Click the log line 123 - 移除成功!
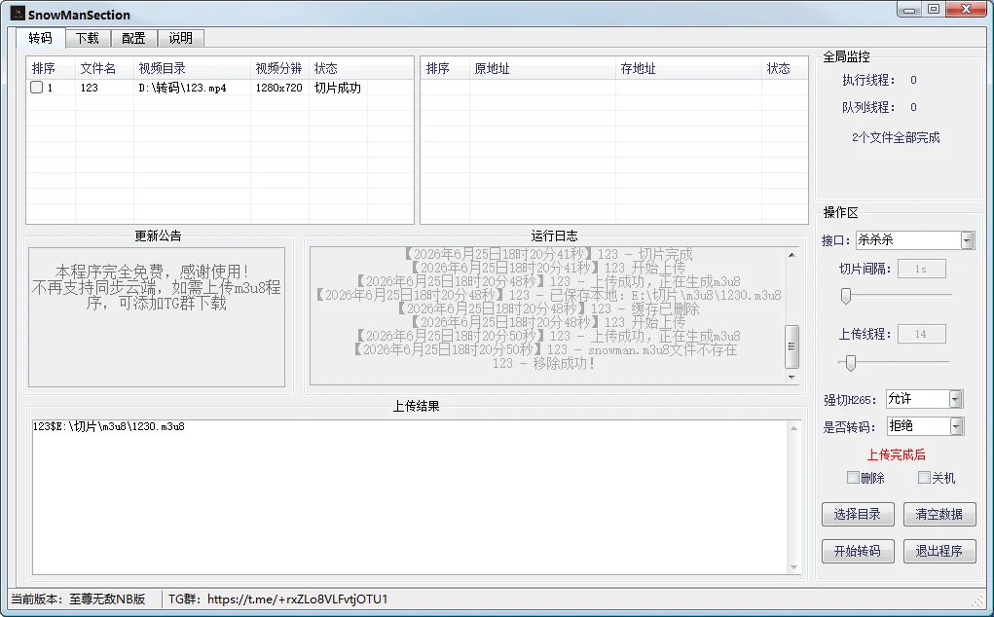The height and width of the screenshot is (617, 994). (x=544, y=364)
